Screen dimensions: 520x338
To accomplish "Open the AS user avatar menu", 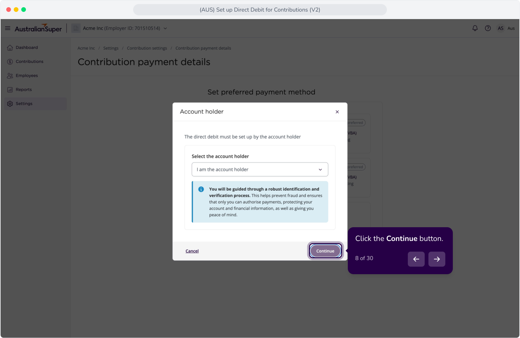I will pos(501,28).
